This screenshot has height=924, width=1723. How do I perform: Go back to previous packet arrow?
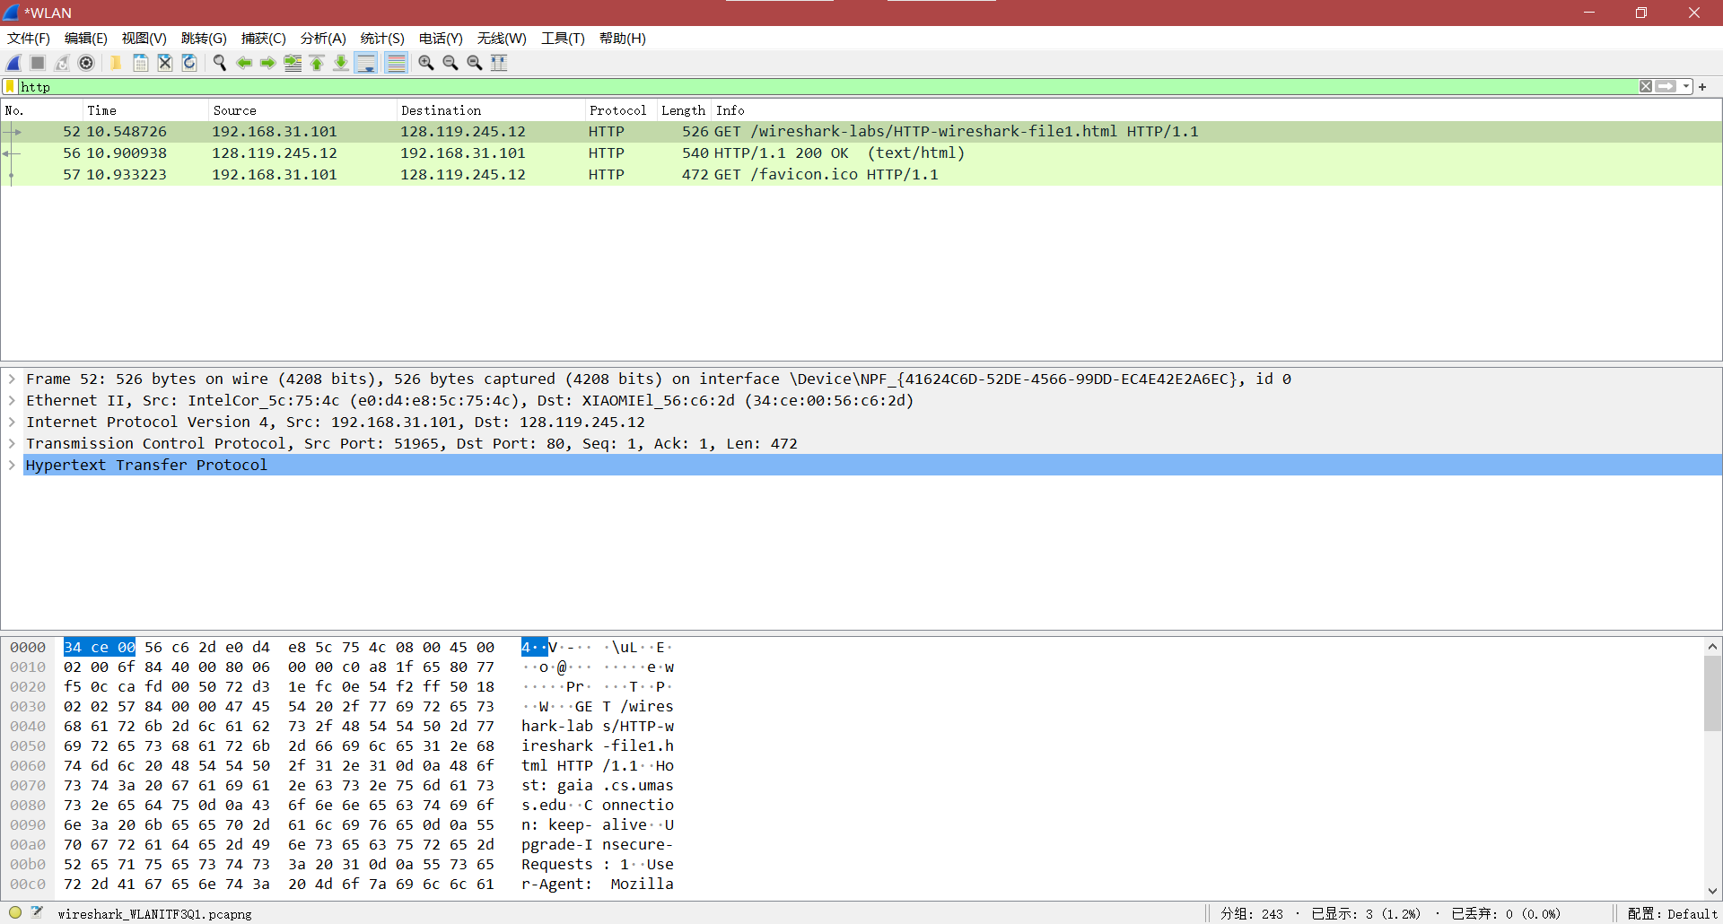click(243, 63)
